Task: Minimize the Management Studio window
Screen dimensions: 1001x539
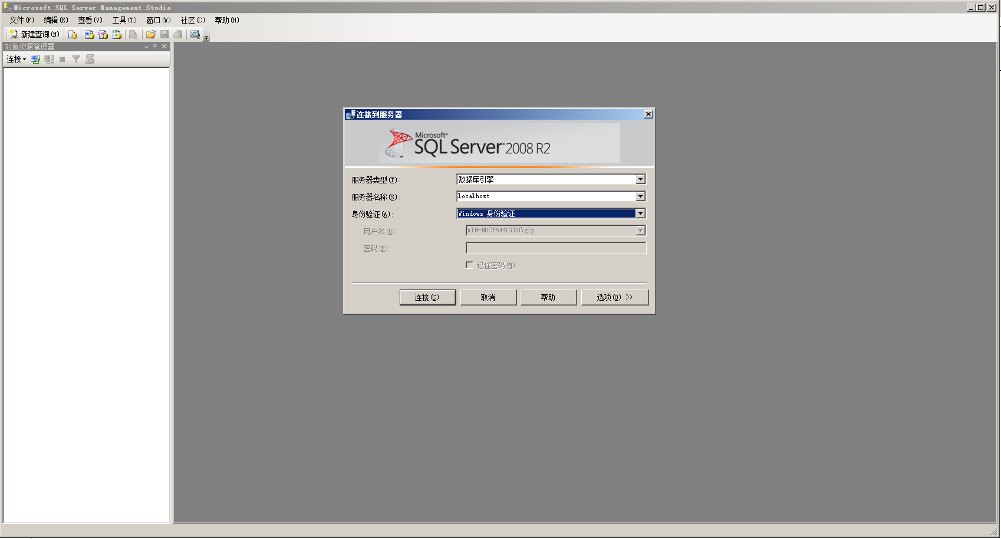Action: [x=971, y=8]
